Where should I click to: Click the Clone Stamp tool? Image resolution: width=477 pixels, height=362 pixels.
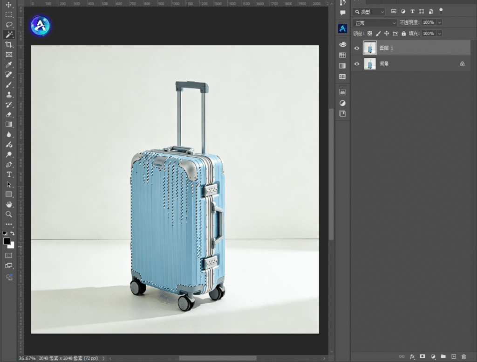tap(9, 94)
